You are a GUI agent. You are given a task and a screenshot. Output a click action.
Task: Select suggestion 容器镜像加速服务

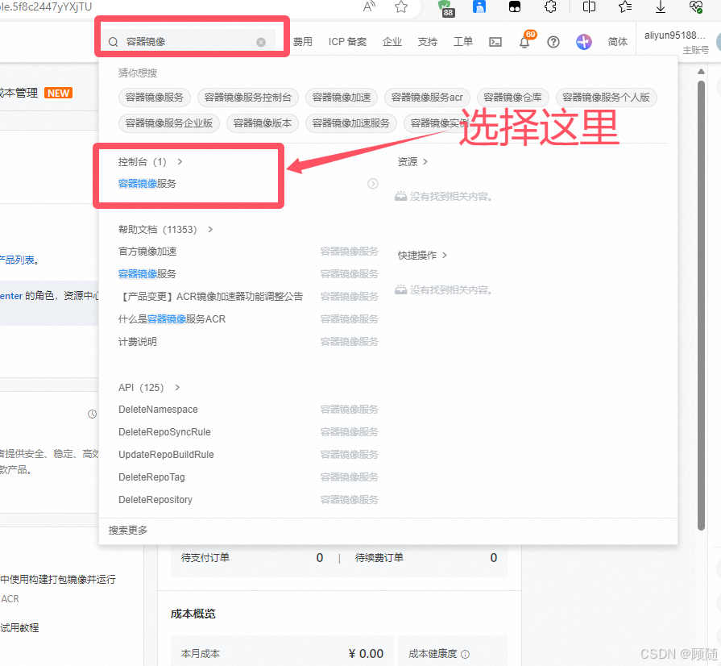351,123
